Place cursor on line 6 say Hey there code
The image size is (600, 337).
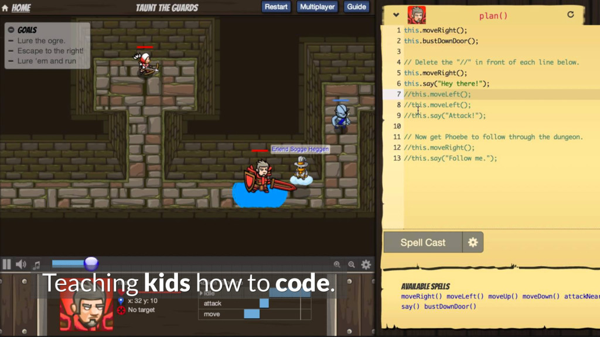click(446, 83)
